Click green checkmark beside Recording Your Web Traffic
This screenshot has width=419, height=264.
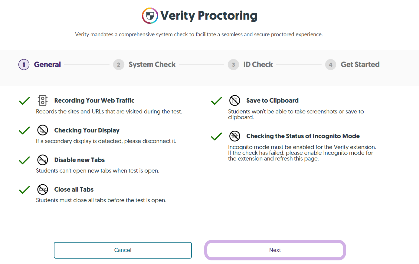coord(24,101)
